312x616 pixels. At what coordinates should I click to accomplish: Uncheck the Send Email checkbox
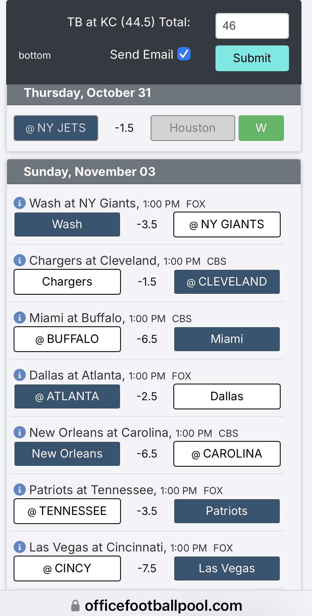click(x=184, y=54)
